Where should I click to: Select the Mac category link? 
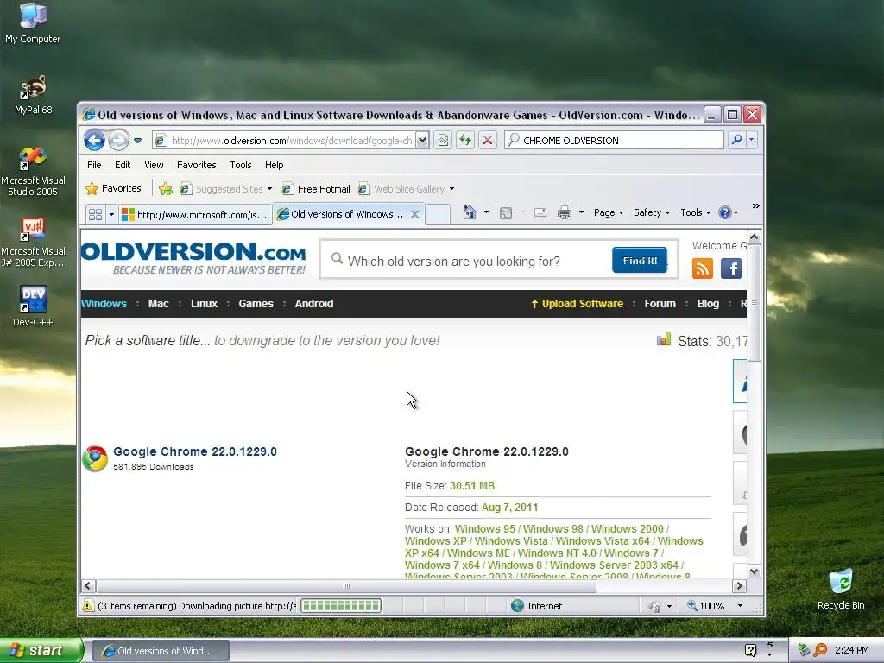pos(159,303)
